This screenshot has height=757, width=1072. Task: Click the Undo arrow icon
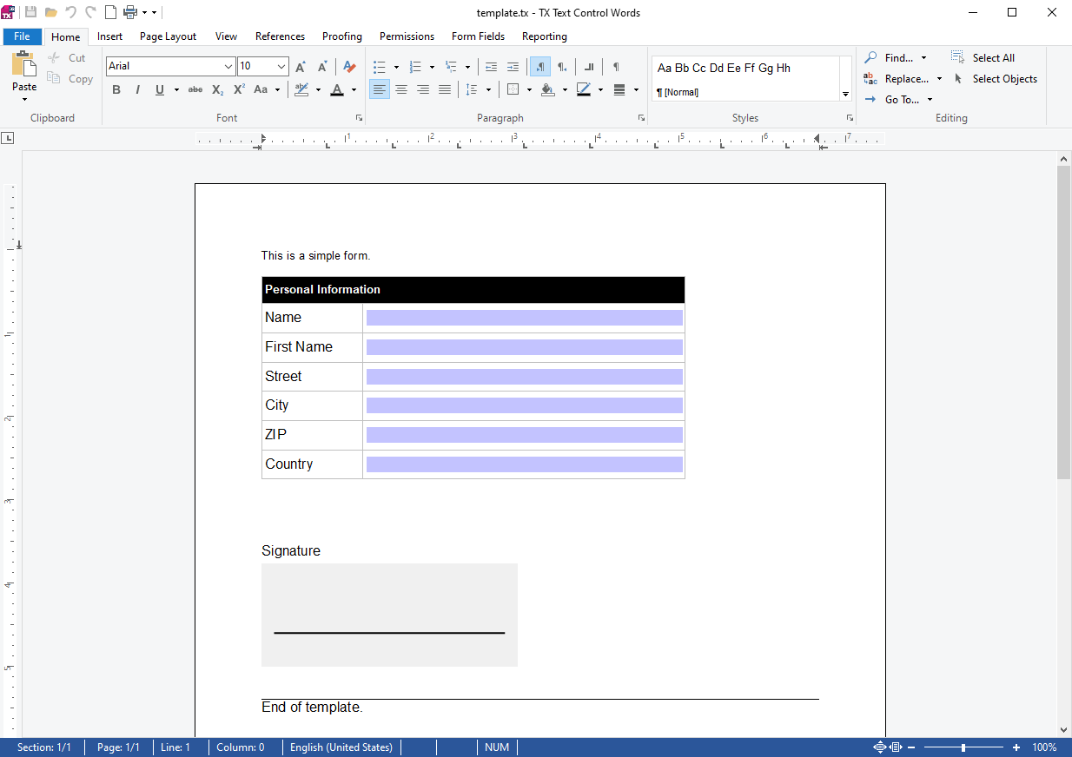tap(71, 12)
